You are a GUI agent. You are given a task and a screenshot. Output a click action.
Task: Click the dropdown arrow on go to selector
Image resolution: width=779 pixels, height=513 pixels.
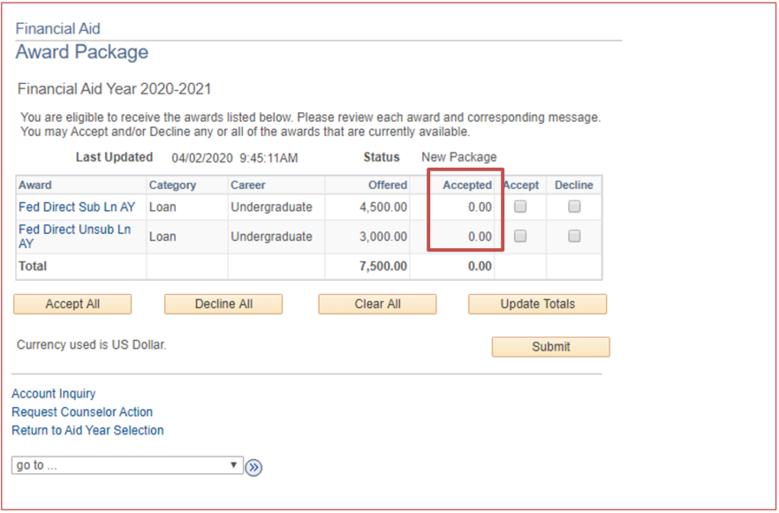point(232,465)
